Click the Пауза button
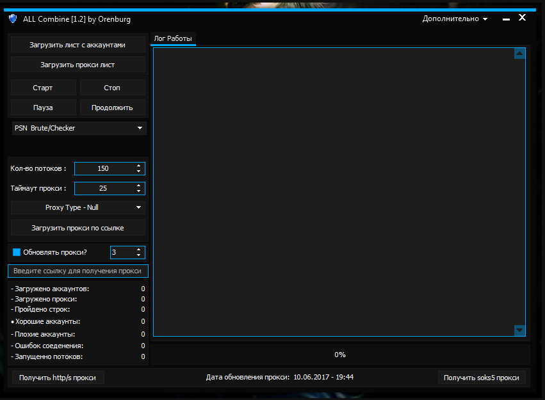 point(43,108)
